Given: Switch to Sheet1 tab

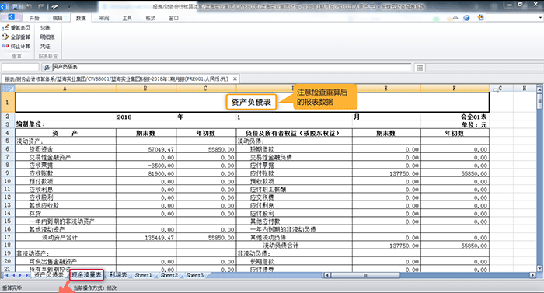Looking at the screenshot, I should tap(143, 275).
